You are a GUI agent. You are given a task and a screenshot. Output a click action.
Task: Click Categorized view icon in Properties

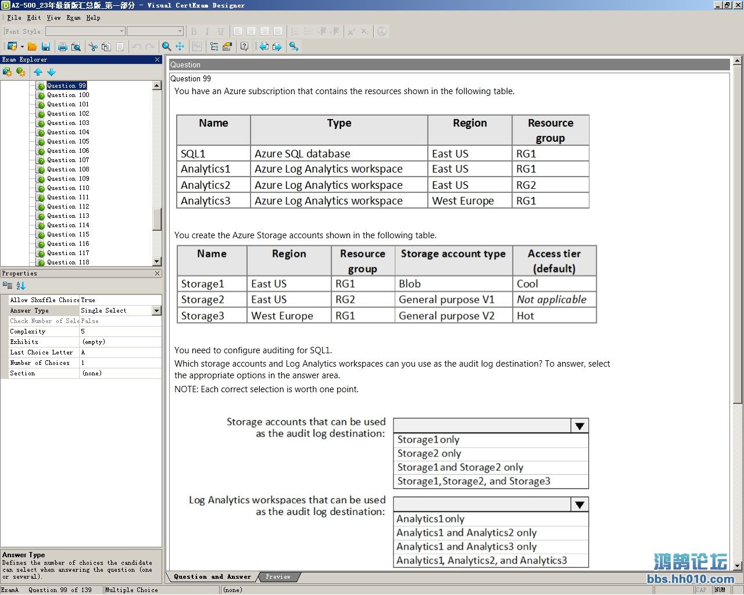tap(8, 285)
